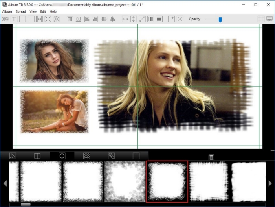The width and height of the screenshot is (275, 207).
Task: Open the Album menu
Action: [x=7, y=11]
